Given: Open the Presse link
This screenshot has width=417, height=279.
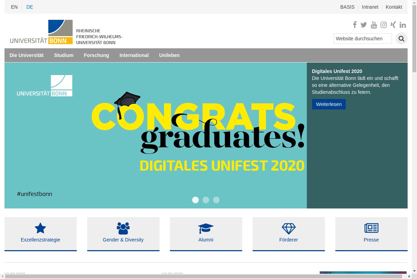Looking at the screenshot, I should coord(371,240).
